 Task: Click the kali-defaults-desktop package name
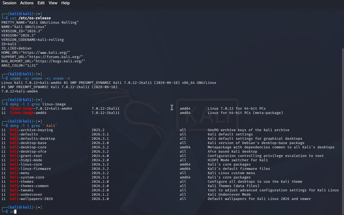pyautogui.click(x=33, y=139)
